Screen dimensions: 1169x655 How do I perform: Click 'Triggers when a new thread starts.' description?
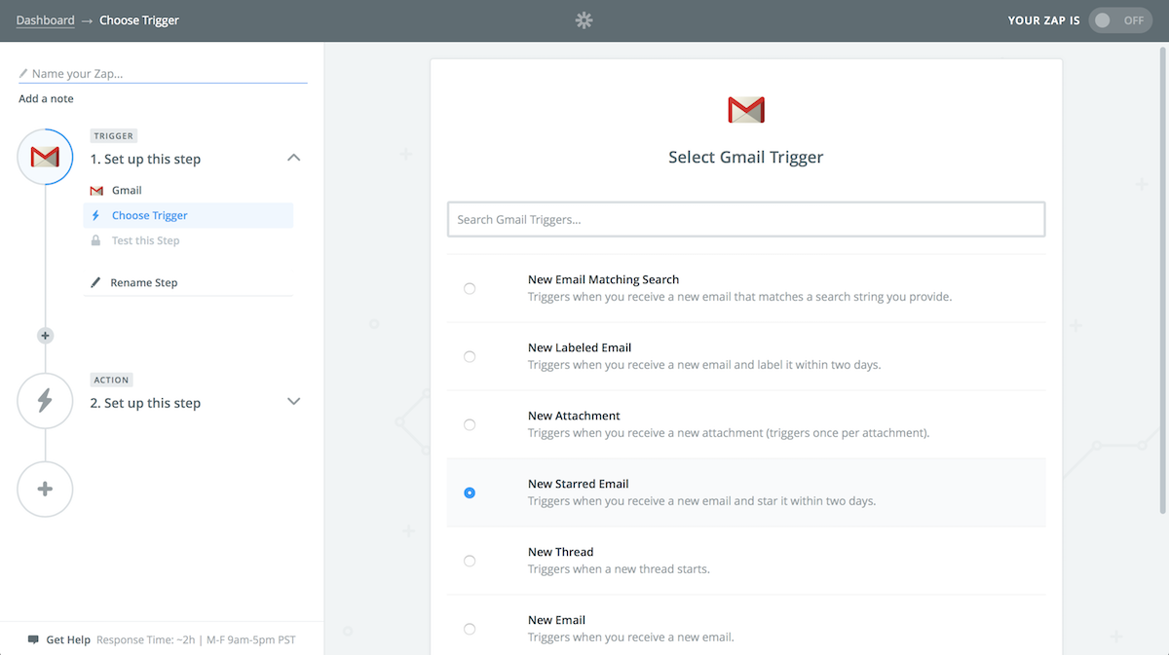tap(619, 569)
